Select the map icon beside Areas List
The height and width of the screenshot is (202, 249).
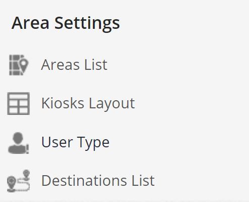(19, 65)
